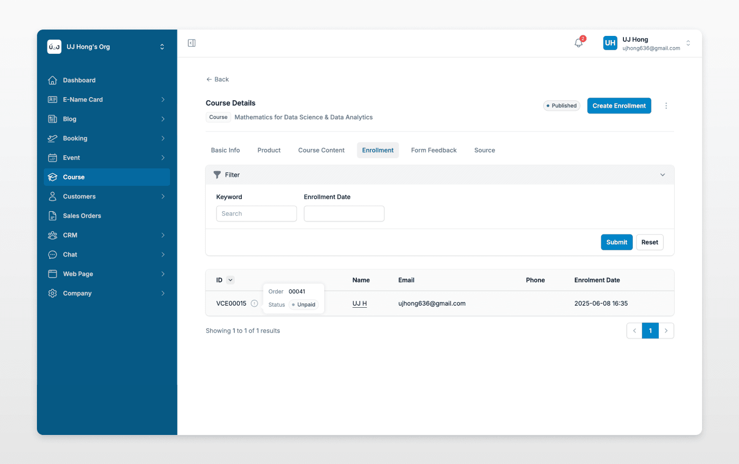The height and width of the screenshot is (464, 739).
Task: Switch to the Form Feedback tab
Action: (433, 150)
